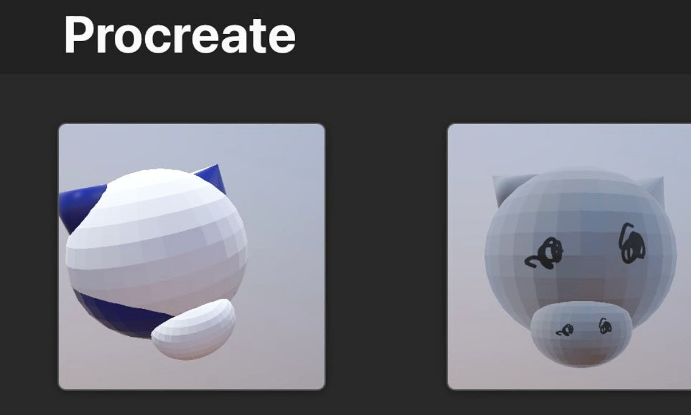
Task: Click empty gallery space between the two artworks
Action: click(x=386, y=257)
